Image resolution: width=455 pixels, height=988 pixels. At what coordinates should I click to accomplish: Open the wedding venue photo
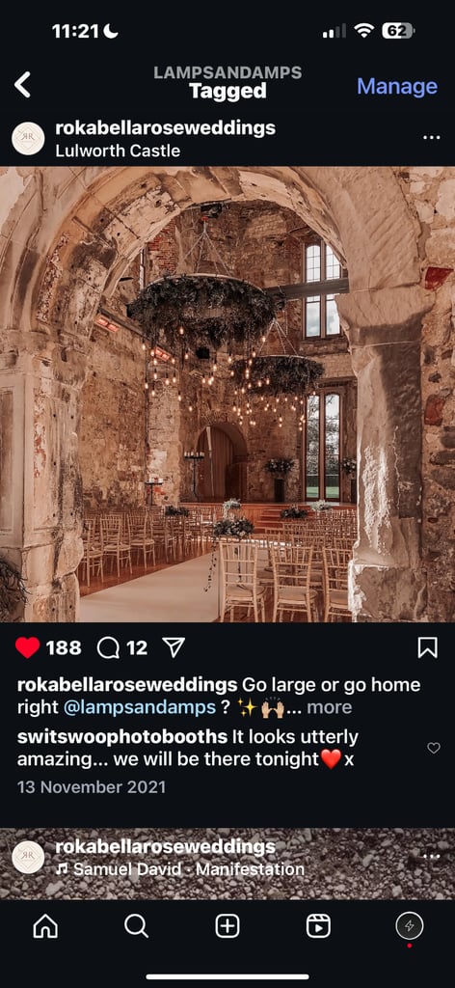[227, 395]
